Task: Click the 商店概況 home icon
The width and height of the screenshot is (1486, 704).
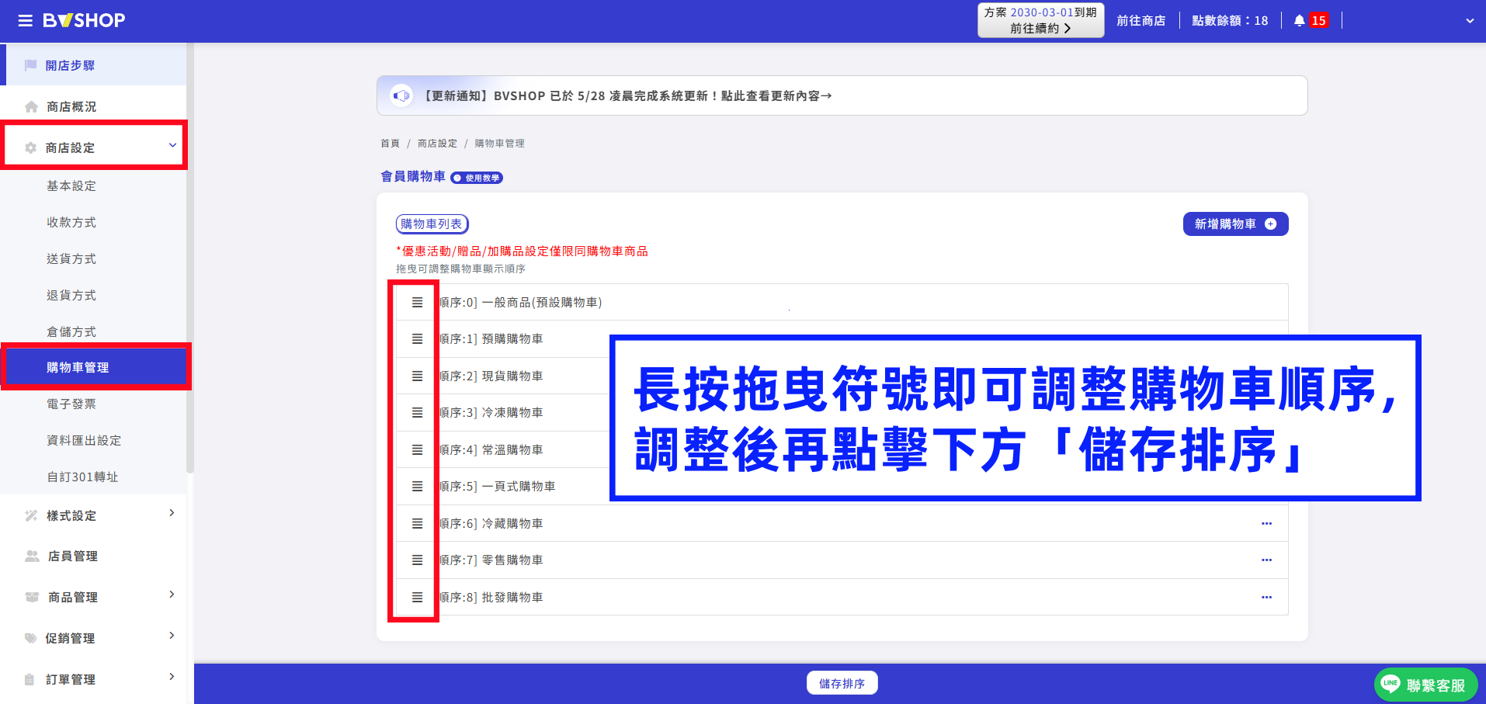Action: coord(31,106)
